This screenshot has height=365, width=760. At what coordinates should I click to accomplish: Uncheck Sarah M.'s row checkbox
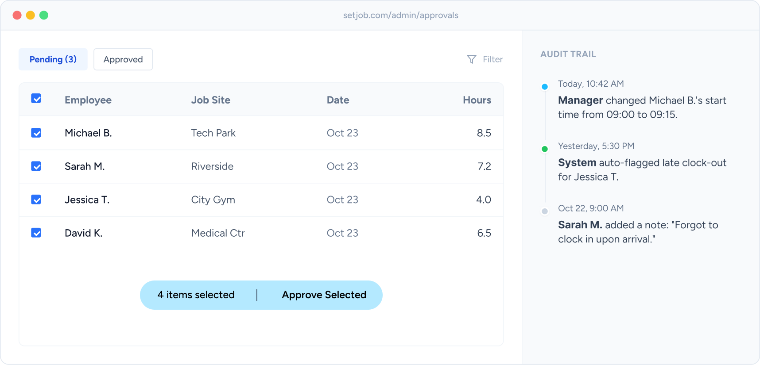tap(36, 166)
